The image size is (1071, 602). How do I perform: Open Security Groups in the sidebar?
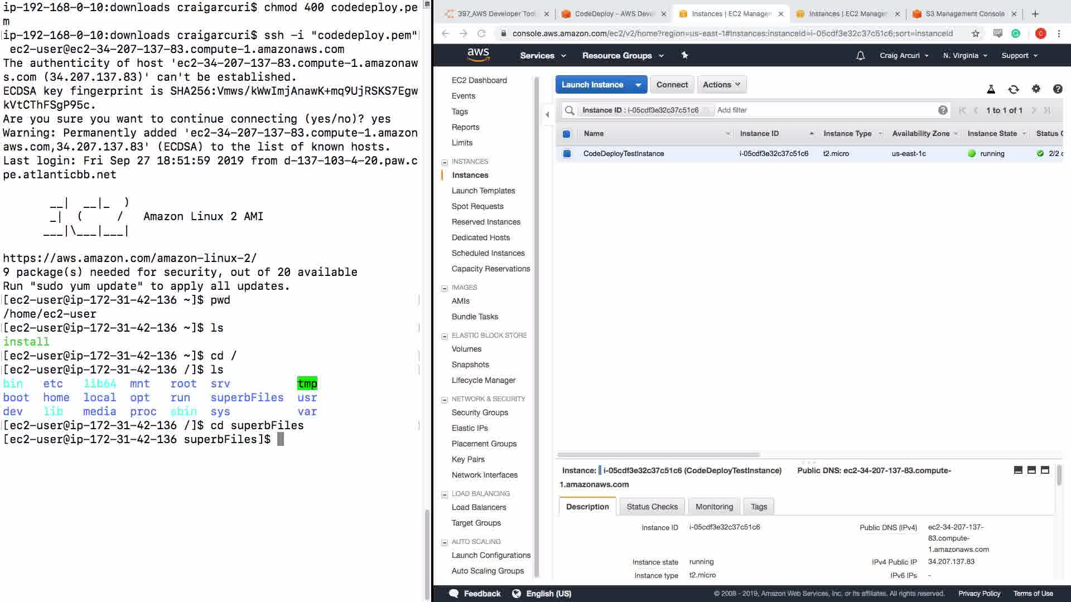click(x=479, y=412)
